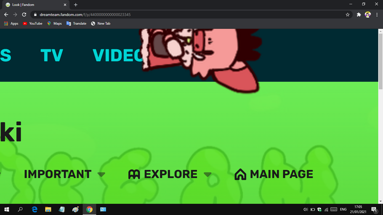
Task: Open the volume speaker tray icon
Action: coord(305,209)
